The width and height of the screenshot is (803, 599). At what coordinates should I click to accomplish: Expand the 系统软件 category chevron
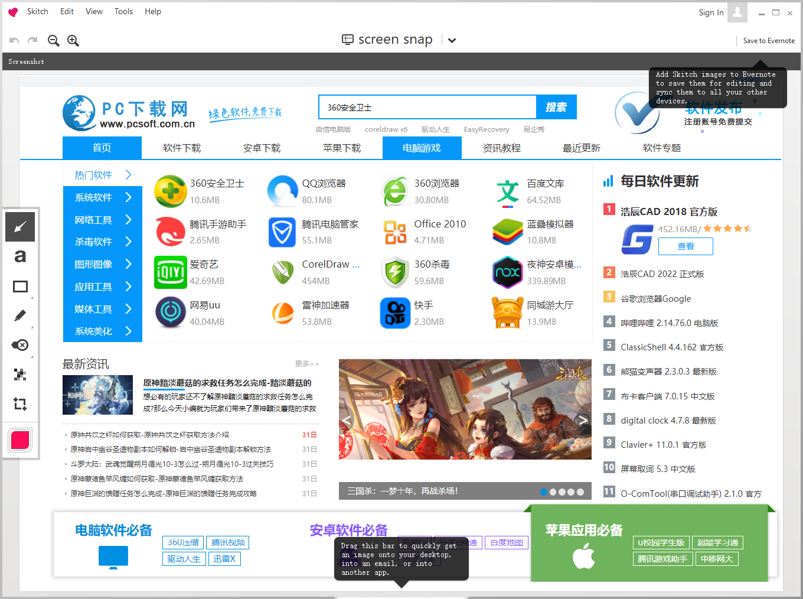(x=128, y=197)
